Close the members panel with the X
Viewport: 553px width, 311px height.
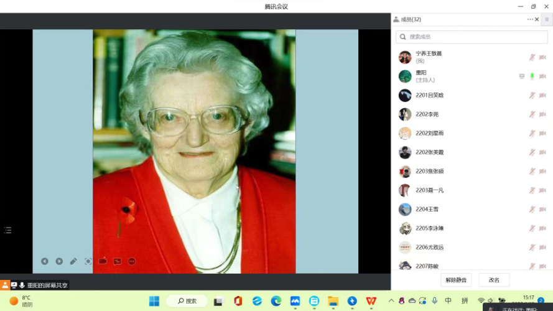tap(537, 19)
